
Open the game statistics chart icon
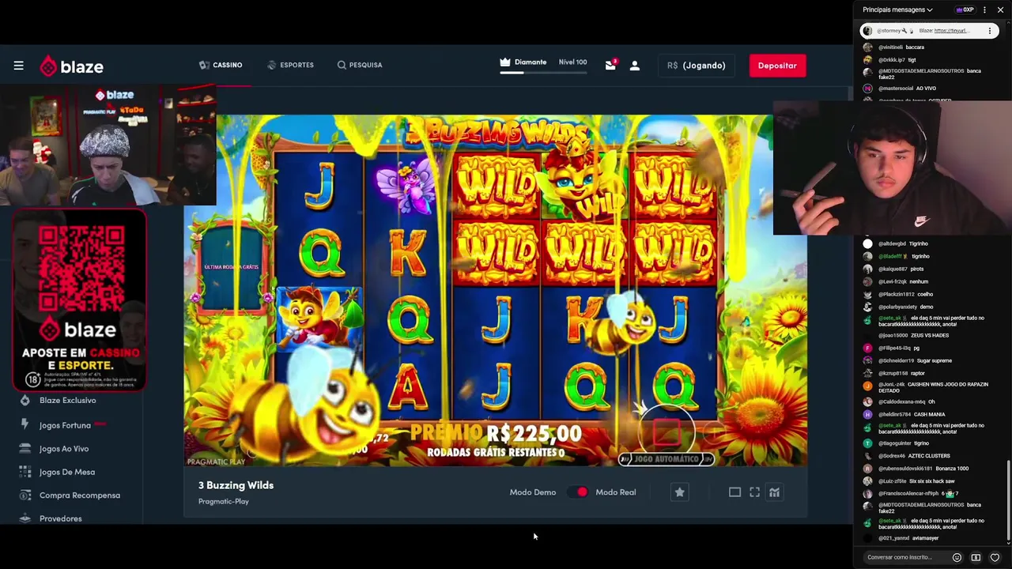[x=774, y=492]
